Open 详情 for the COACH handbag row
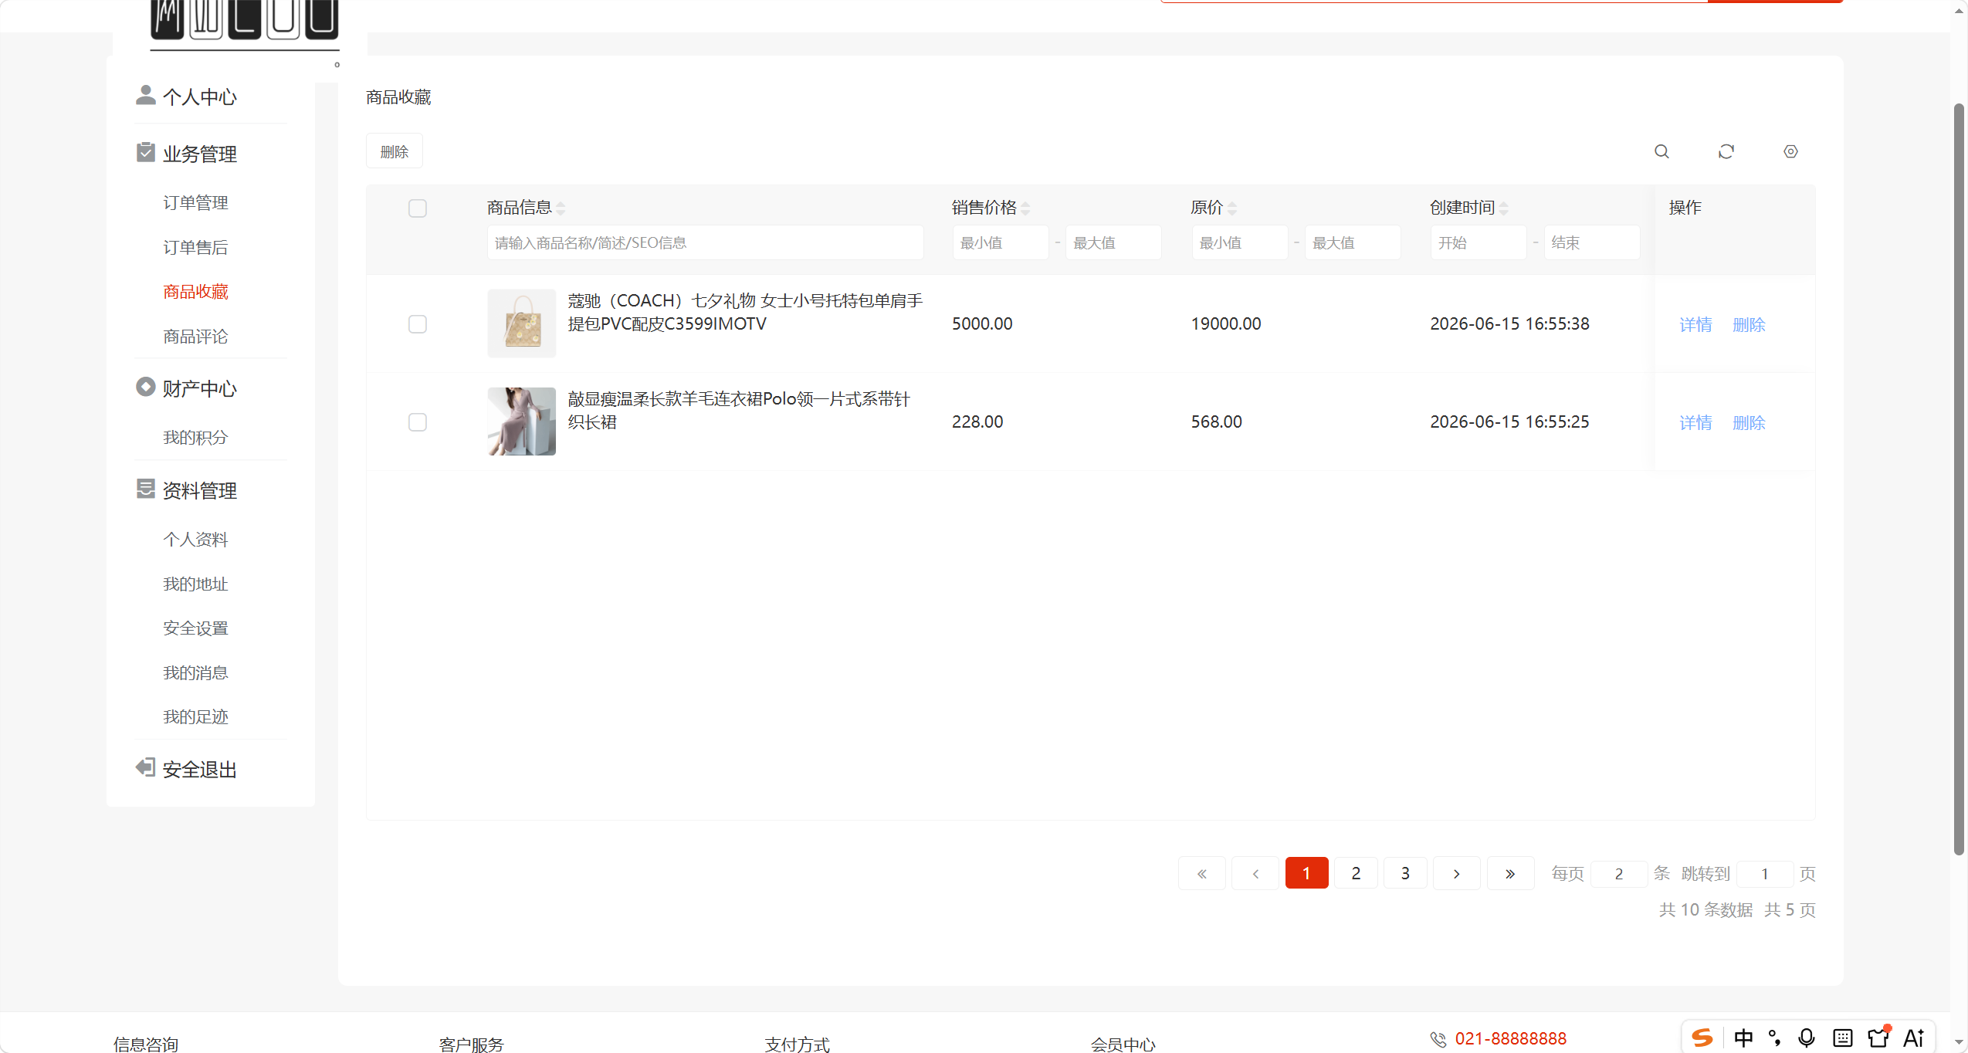The image size is (1968, 1053). [x=1695, y=324]
